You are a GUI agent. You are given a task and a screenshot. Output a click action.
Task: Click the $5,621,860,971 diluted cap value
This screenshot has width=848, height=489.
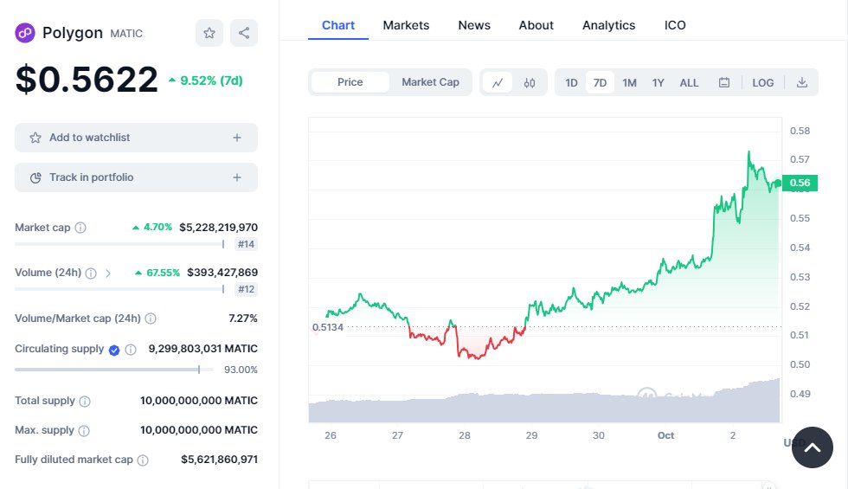[x=219, y=460]
